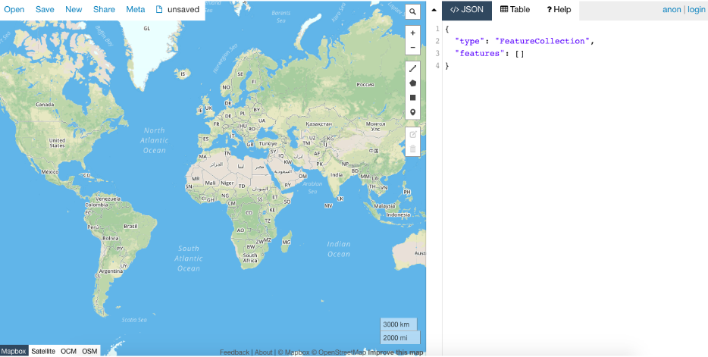Click New in the top bar
Screen dimensions: 708x357
[x=74, y=10]
